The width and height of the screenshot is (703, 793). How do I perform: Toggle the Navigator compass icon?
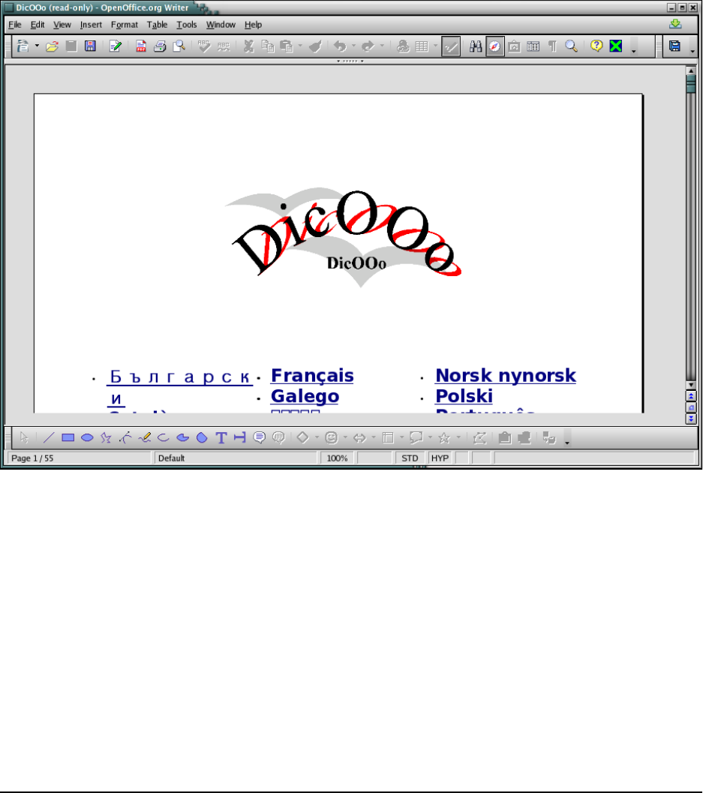tap(494, 47)
